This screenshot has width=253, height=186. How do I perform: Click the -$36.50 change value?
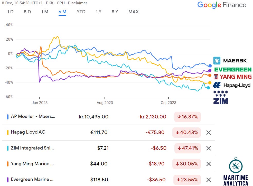click(156, 180)
